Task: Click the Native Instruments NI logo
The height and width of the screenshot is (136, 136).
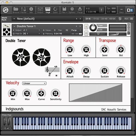Action: pyautogui.click(x=130, y=10)
